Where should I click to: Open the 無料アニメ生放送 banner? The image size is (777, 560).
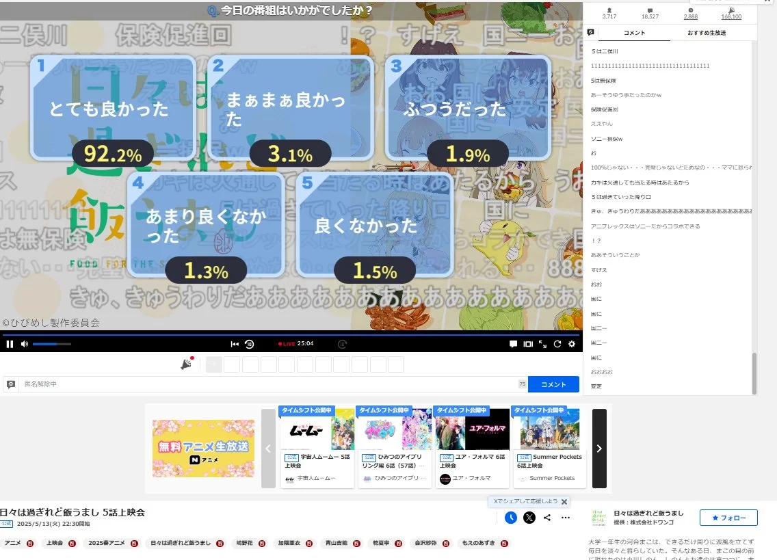(x=204, y=449)
